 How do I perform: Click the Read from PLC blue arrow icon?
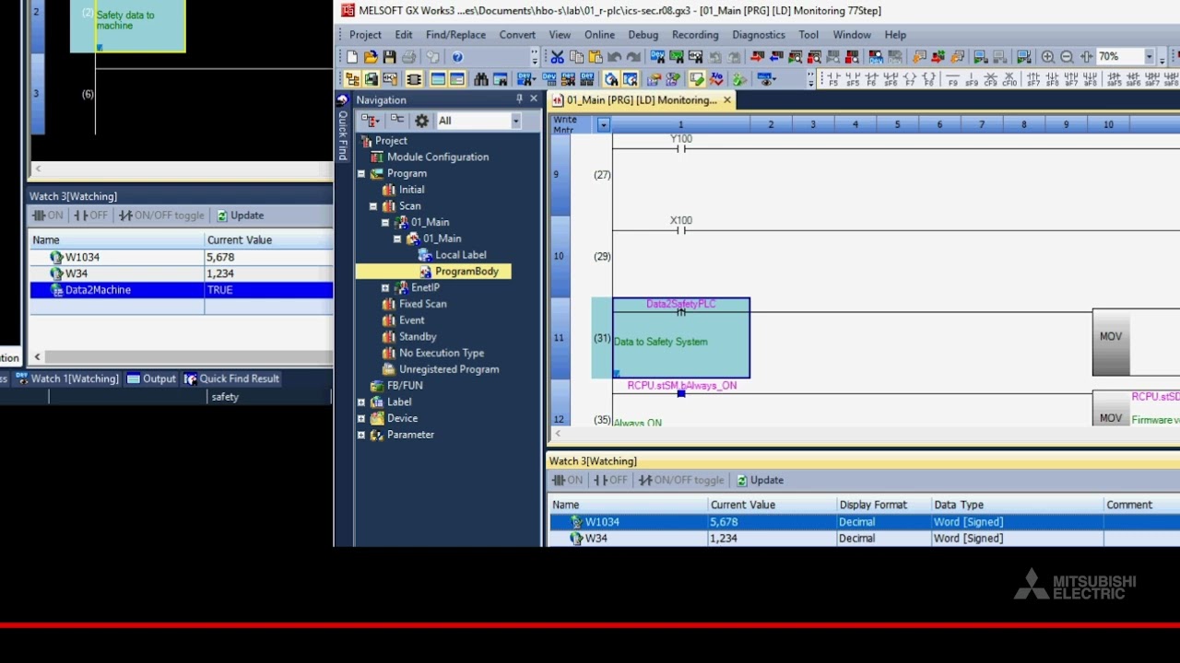click(776, 57)
